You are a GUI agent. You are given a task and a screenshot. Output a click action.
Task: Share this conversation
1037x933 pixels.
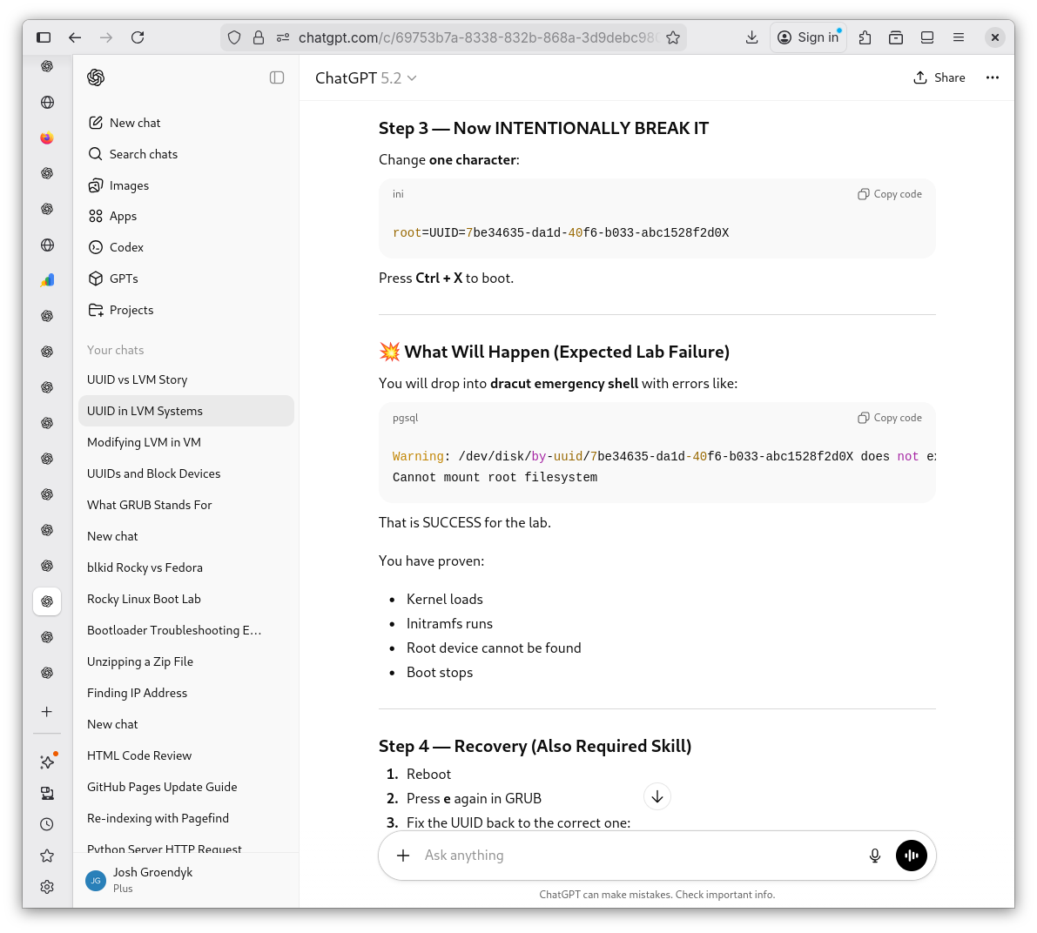(939, 77)
